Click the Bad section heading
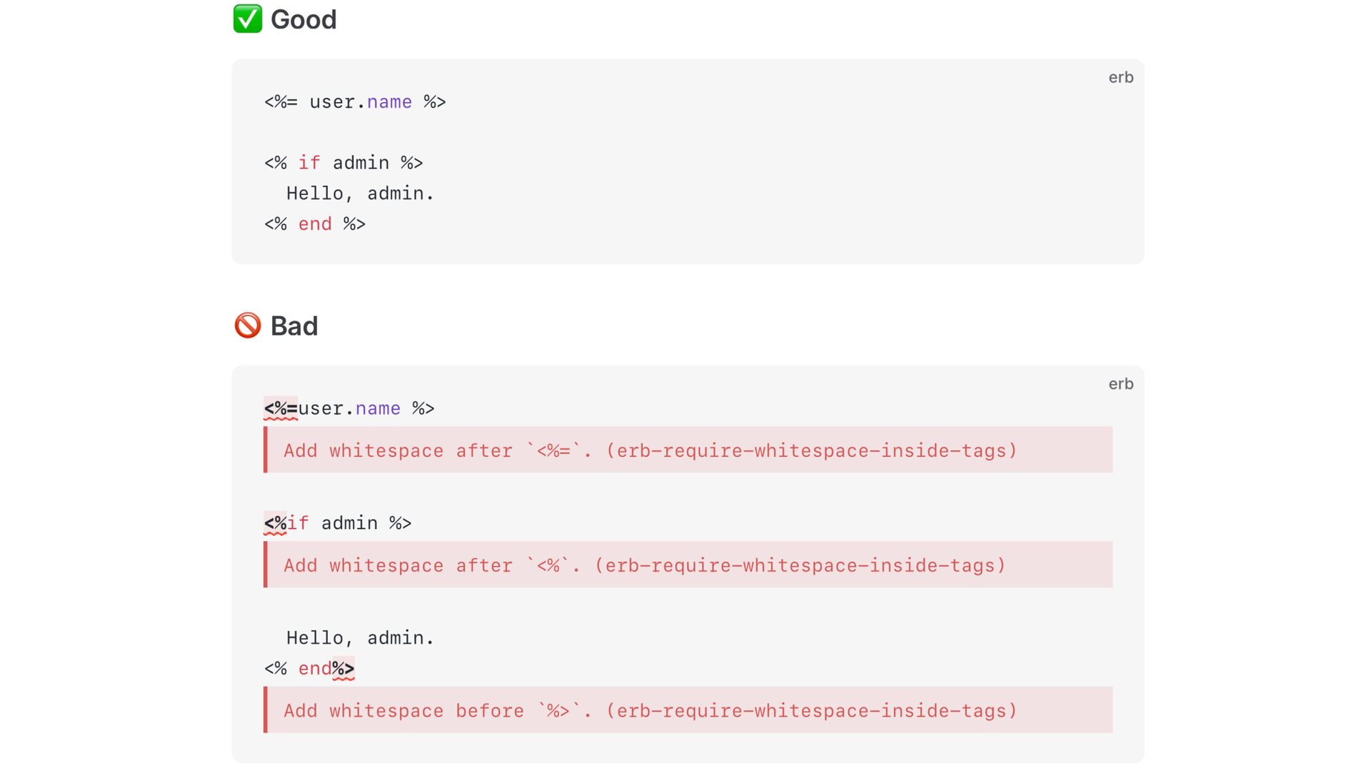1371x771 pixels. 294,326
